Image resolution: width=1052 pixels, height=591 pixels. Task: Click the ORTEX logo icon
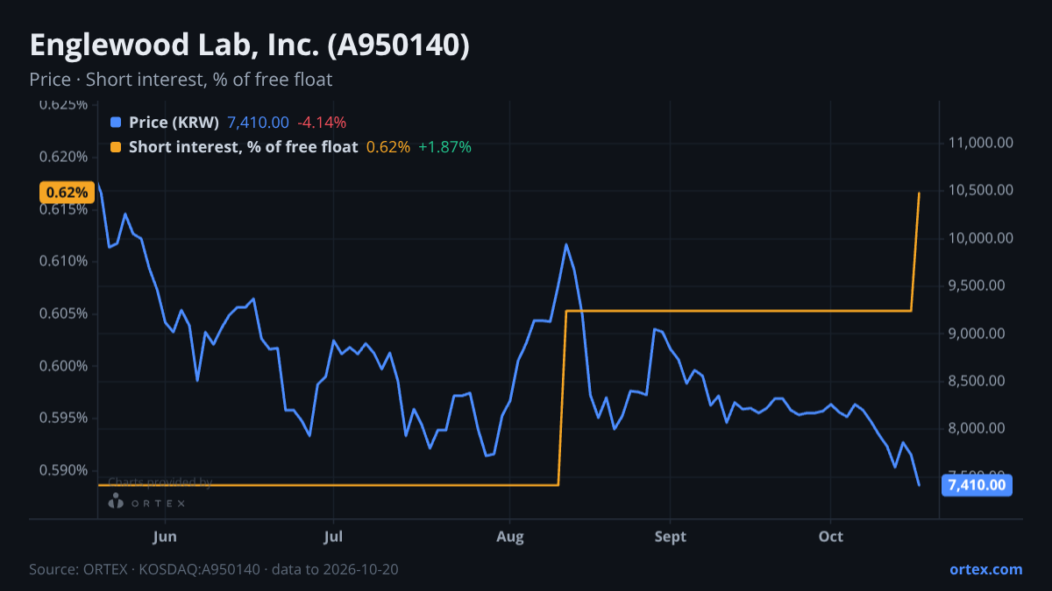tap(116, 502)
